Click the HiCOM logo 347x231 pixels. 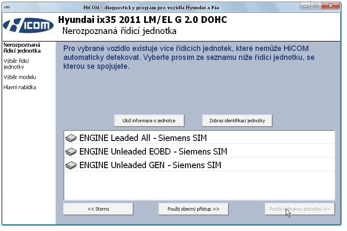(x=28, y=25)
